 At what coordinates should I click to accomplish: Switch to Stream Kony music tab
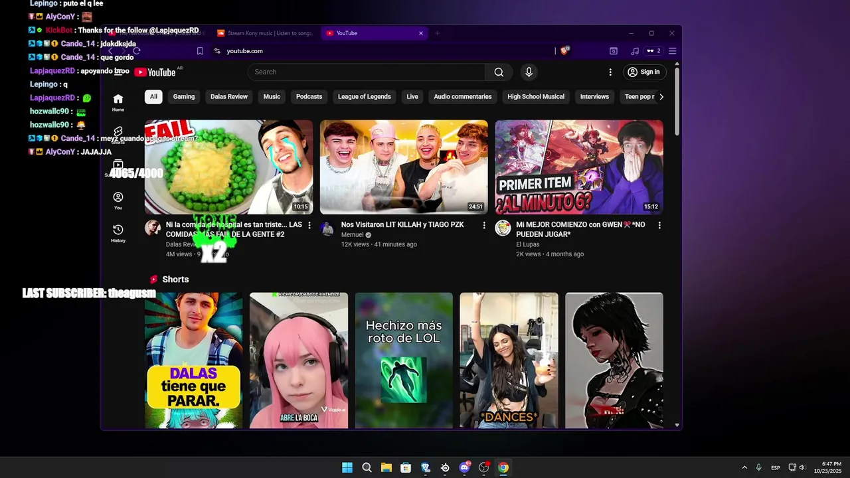coord(264,33)
